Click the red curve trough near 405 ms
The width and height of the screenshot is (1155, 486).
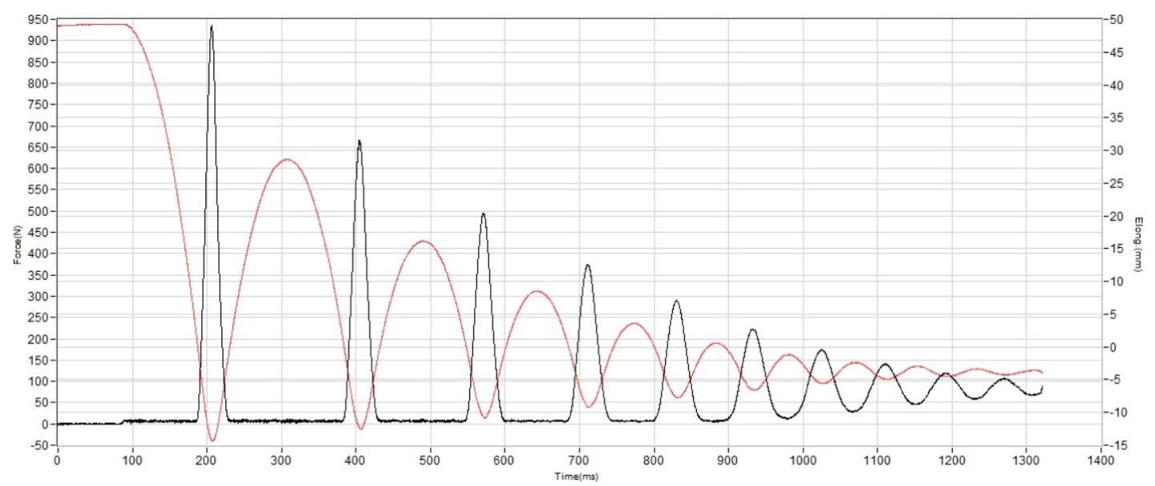tap(361, 428)
